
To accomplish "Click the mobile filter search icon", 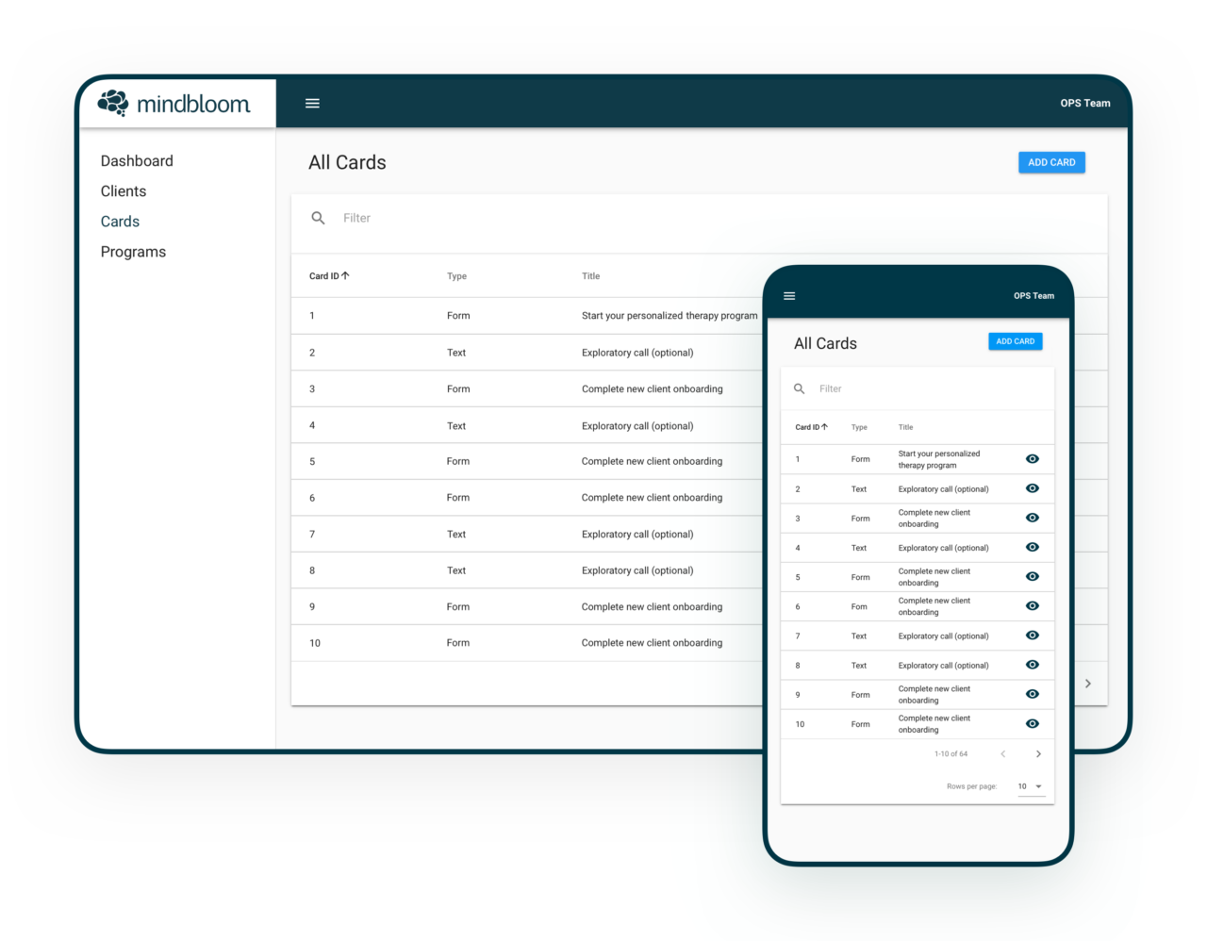I will coord(800,388).
